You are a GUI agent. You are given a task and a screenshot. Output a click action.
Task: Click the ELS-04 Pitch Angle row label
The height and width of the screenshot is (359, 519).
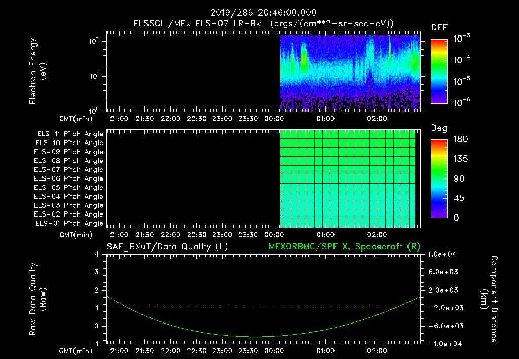coord(68,196)
